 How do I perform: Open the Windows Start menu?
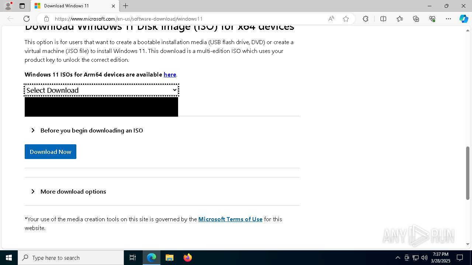click(x=9, y=258)
